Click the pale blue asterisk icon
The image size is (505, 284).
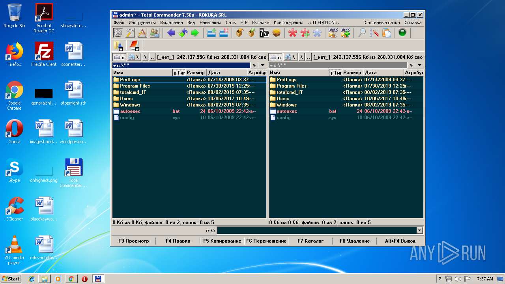(317, 33)
